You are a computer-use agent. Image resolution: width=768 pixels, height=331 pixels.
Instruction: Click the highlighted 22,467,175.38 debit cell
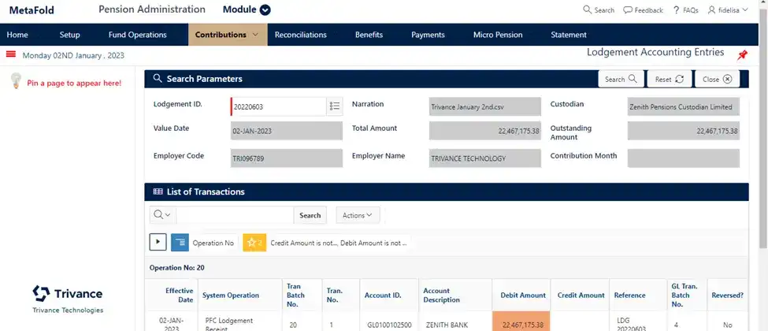pyautogui.click(x=521, y=322)
